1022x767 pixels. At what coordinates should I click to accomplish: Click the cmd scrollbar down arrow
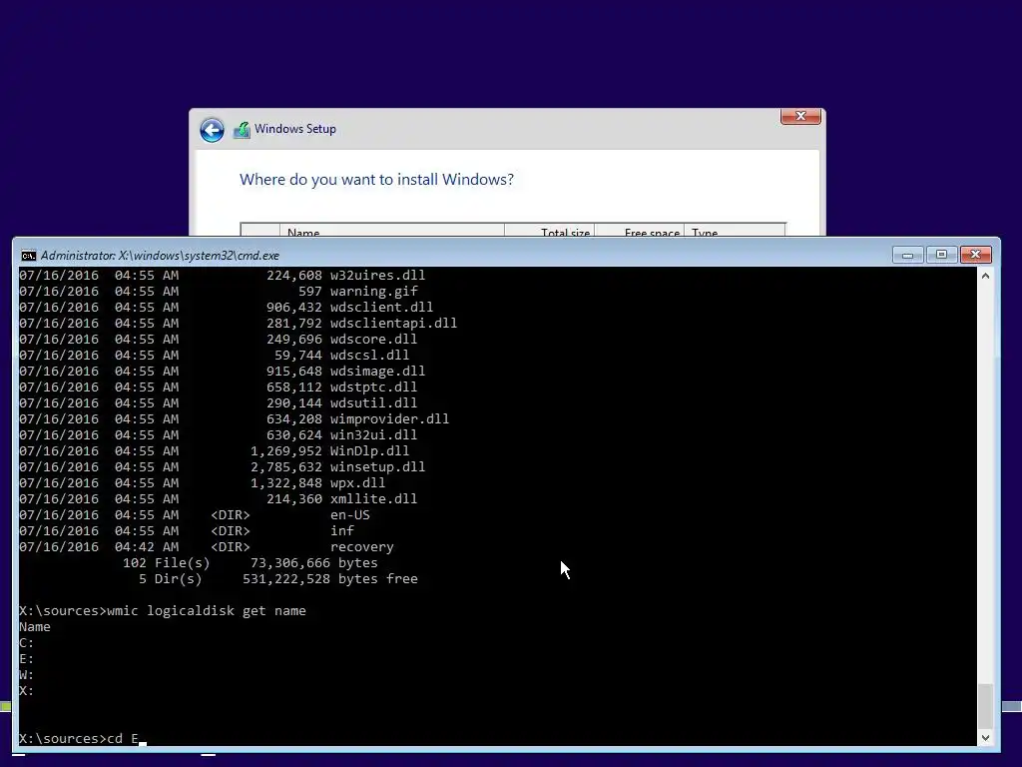point(985,738)
